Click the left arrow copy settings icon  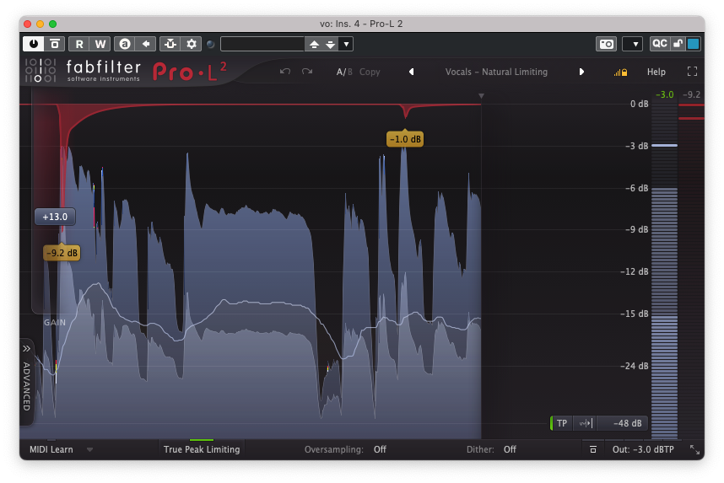[146, 44]
